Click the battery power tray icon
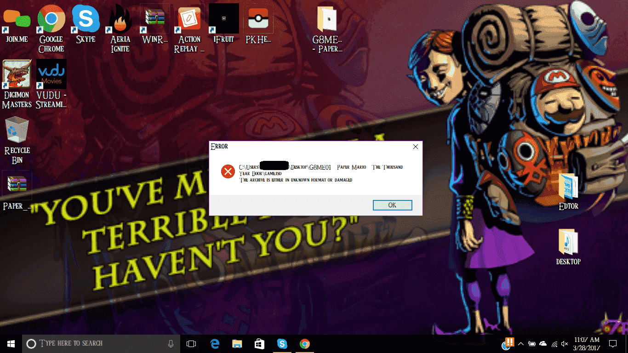Screen dimensions: 628x353 532,343
